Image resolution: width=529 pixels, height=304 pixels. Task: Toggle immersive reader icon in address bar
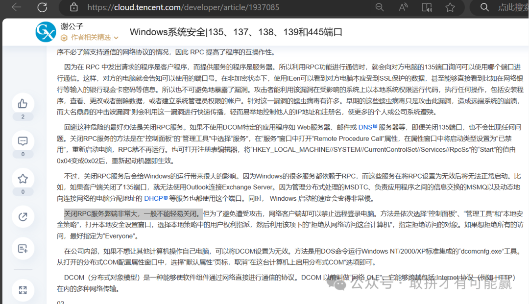click(x=427, y=7)
